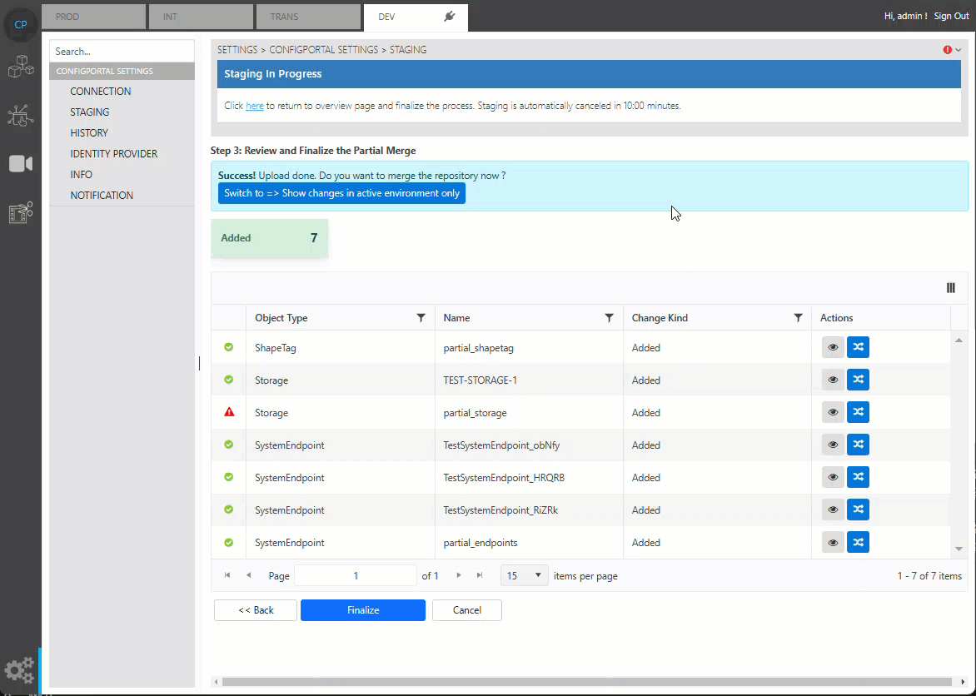Click the page number input field

(356, 575)
